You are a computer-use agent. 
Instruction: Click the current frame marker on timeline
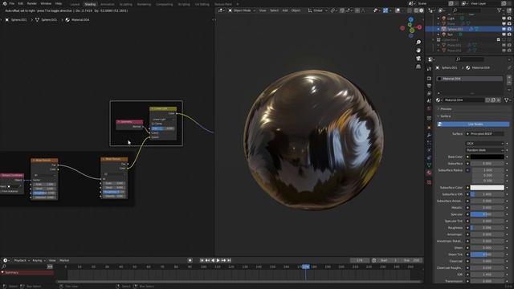click(305, 267)
